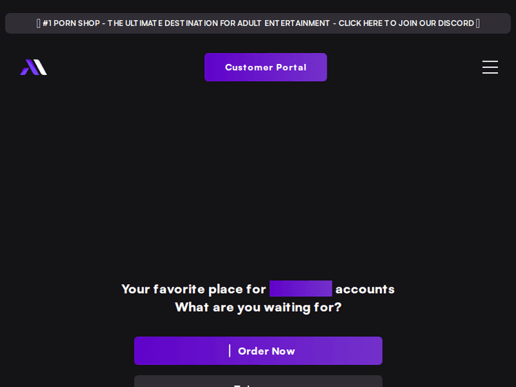Click the "What are you waiting for?" line
The width and height of the screenshot is (516, 387).
[x=258, y=307]
